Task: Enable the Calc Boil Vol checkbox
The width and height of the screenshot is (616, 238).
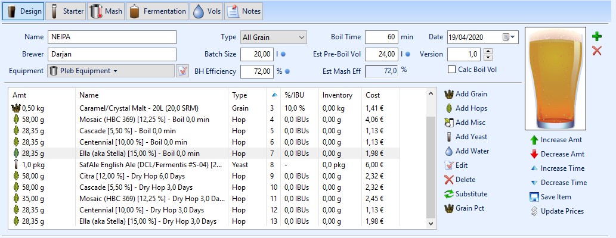Action: point(452,70)
